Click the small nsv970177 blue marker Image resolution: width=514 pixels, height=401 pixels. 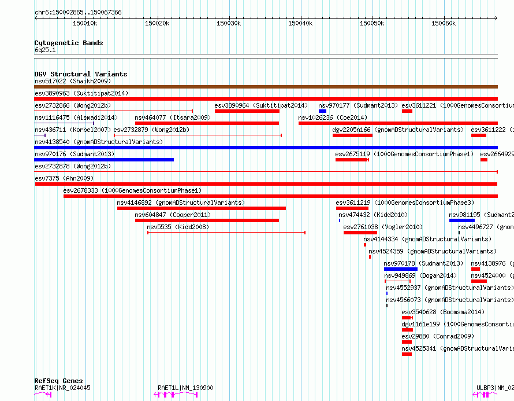[323, 111]
